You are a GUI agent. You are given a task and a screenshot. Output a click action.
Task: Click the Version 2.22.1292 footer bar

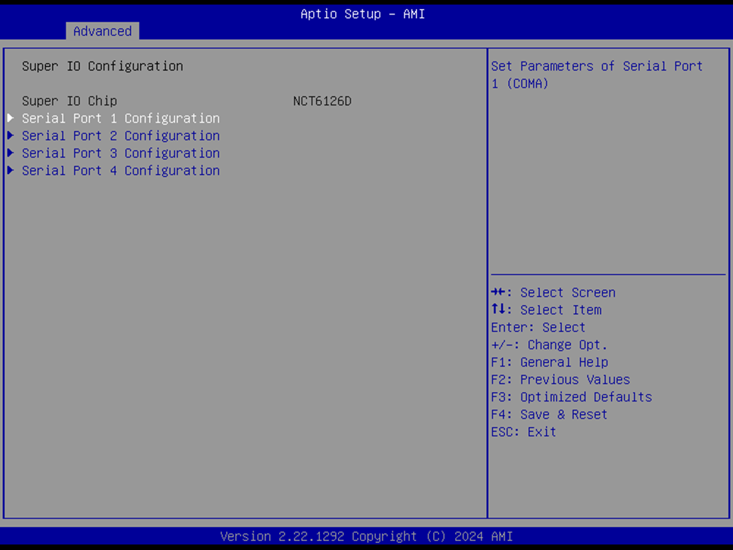366,536
